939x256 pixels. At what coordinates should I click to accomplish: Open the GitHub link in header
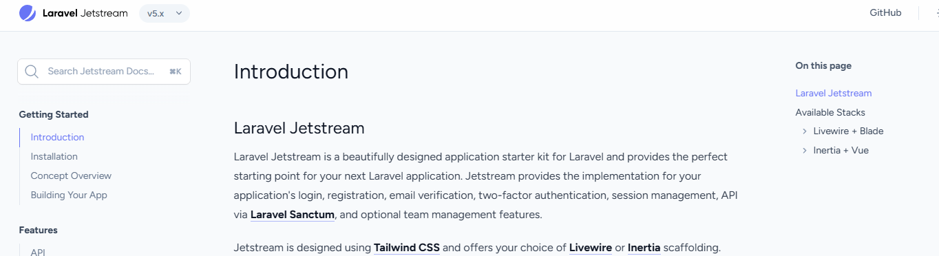885,13
